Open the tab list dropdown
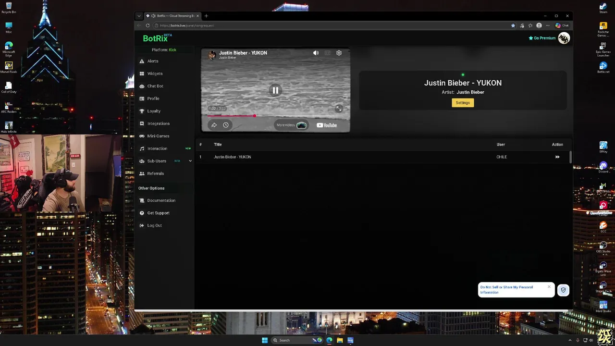Image resolution: width=615 pixels, height=346 pixels. click(x=139, y=16)
